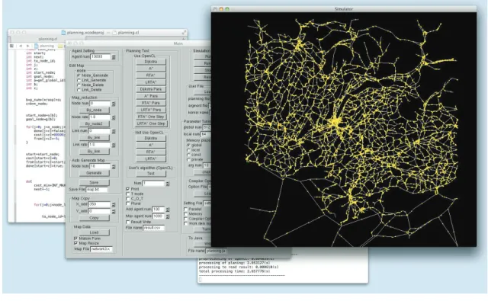This screenshot has height=301, width=488.
Task: Click the Link rate stepper arrows
Action: [x=114, y=145]
